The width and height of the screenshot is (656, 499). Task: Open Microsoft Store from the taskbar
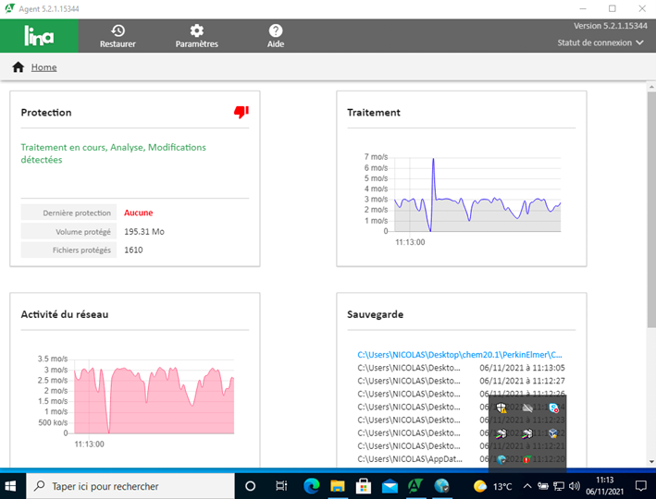pyautogui.click(x=364, y=486)
